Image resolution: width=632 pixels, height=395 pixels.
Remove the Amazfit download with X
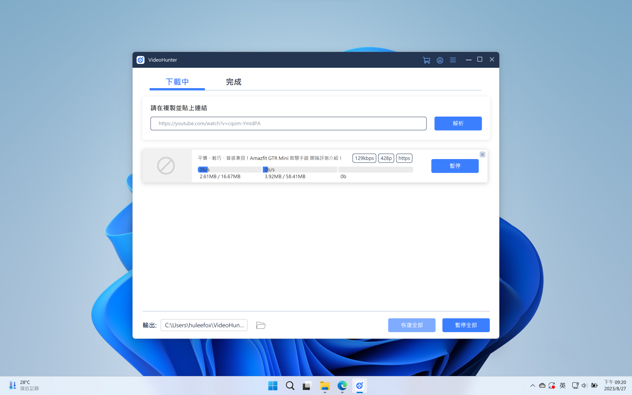(x=482, y=154)
